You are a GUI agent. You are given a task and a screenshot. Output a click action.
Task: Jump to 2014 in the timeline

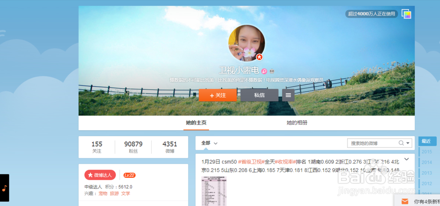pos(427,162)
